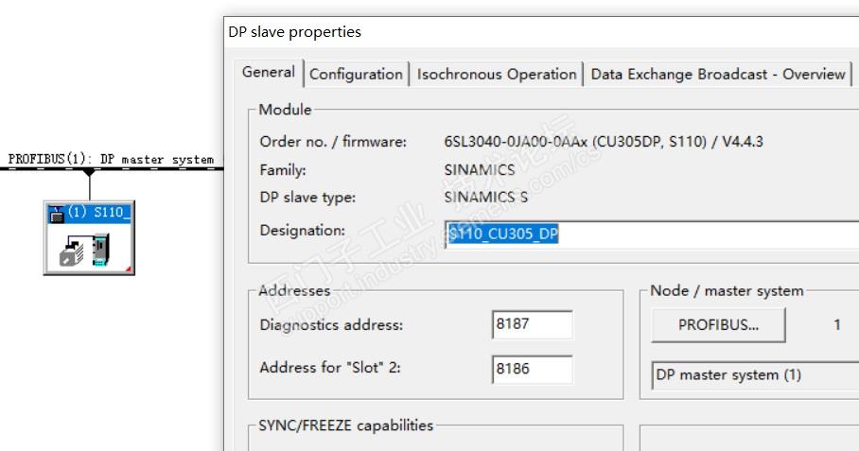Image resolution: width=859 pixels, height=451 pixels.
Task: Open the Configuration tab
Action: pos(356,75)
